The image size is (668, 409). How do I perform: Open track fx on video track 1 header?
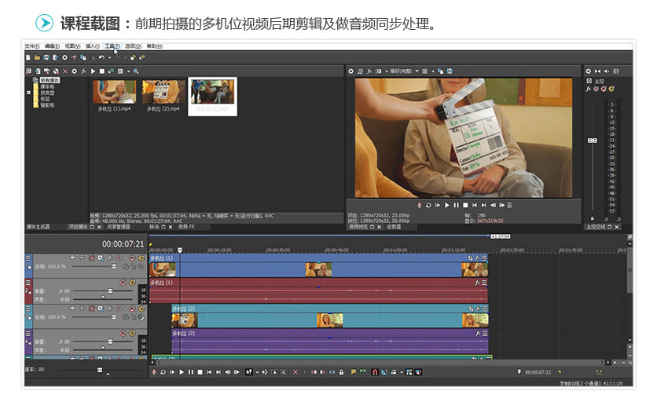[x=109, y=258]
